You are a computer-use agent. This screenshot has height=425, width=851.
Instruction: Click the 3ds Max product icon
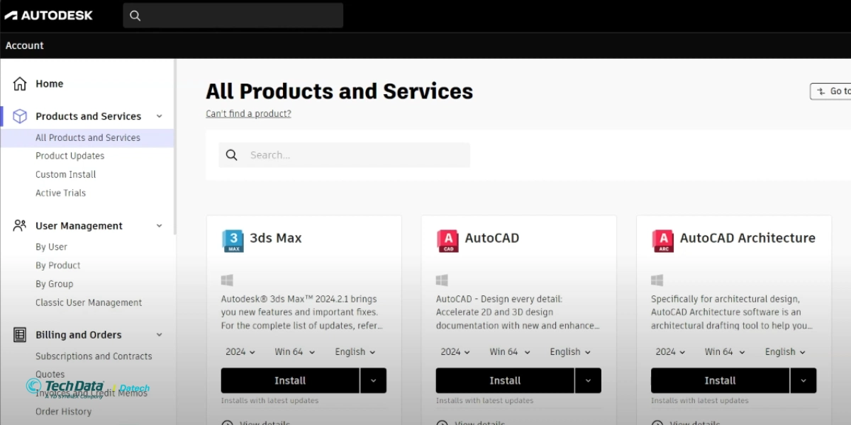233,241
